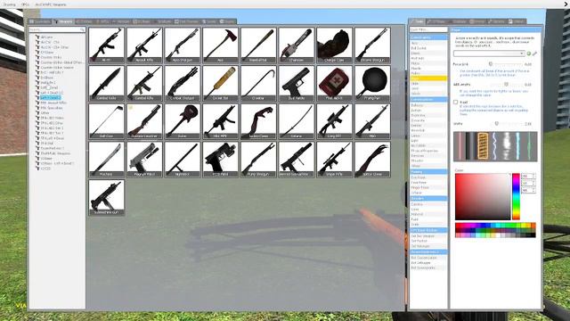Select the Ball Socket tool
Viewport: 570px width, 321px height.
(428, 48)
